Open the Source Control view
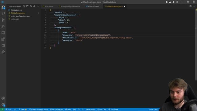 pyautogui.click(x=3, y=20)
